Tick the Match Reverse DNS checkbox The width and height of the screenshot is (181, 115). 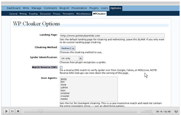[x=61, y=67]
